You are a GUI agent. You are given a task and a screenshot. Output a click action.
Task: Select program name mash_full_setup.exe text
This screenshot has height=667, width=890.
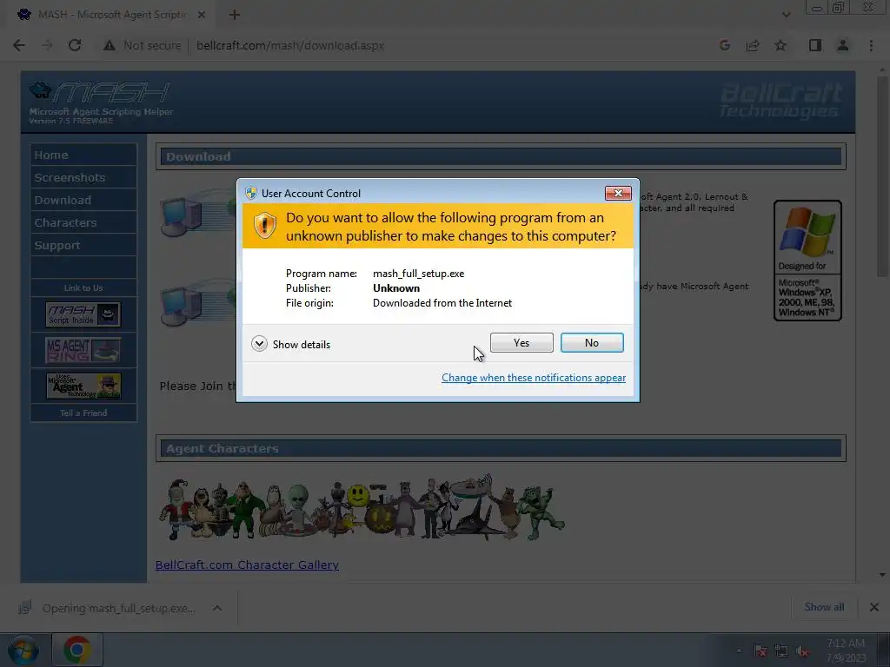point(418,274)
